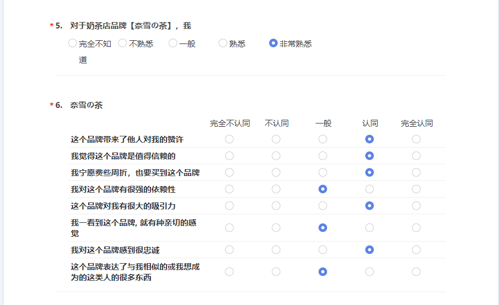Mark 不认同 for 我觉得这个品牌是值得信赖的
Screen dimensions: 499x305
276,156
